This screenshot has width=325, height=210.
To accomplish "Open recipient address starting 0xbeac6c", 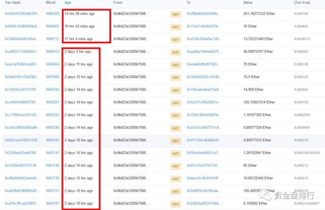I will [x=204, y=178].
